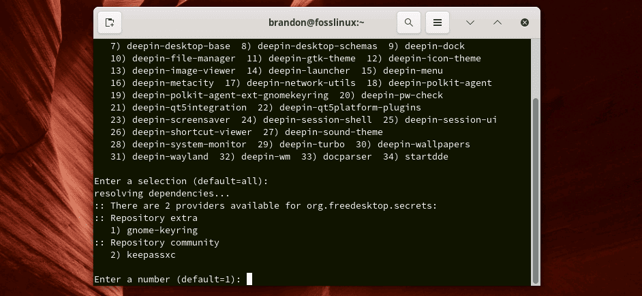Click the deepin-dock package entry
Viewport: 642px width, 296px height.
(x=435, y=46)
